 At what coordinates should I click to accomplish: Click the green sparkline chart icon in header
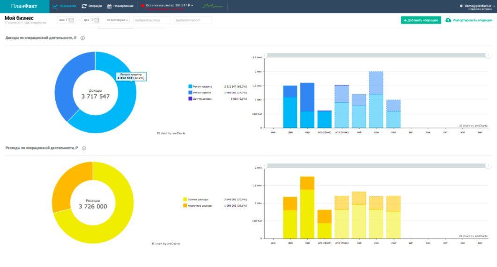pyautogui.click(x=213, y=6)
